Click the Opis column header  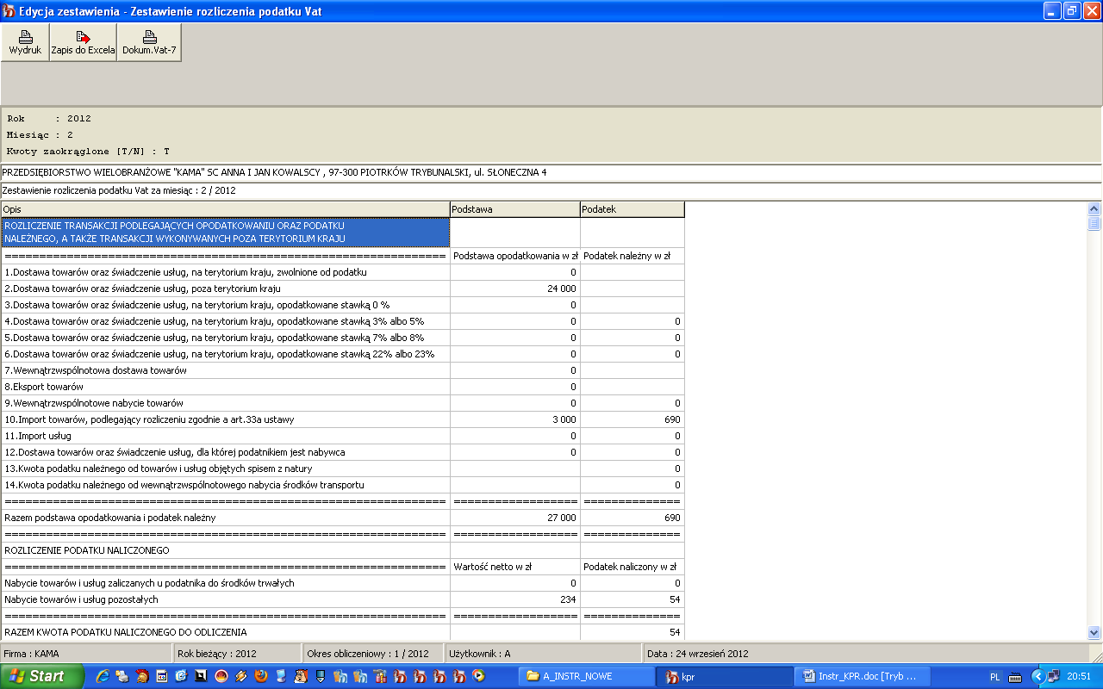tap(225, 209)
